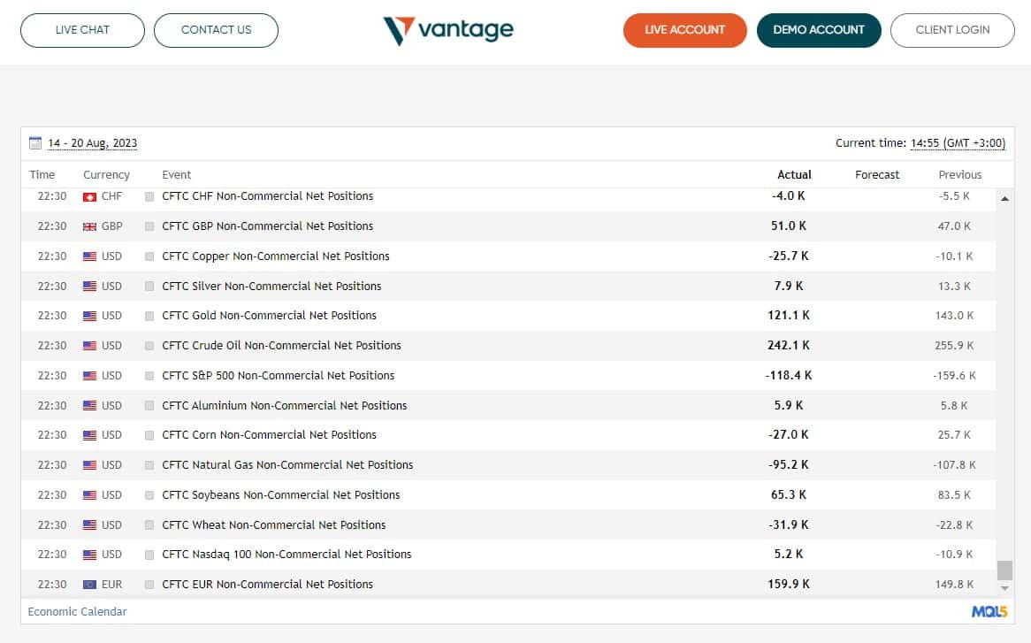The height and width of the screenshot is (643, 1031).
Task: Click importance marker for CFTC S&P 500 event
Action: pyautogui.click(x=149, y=376)
